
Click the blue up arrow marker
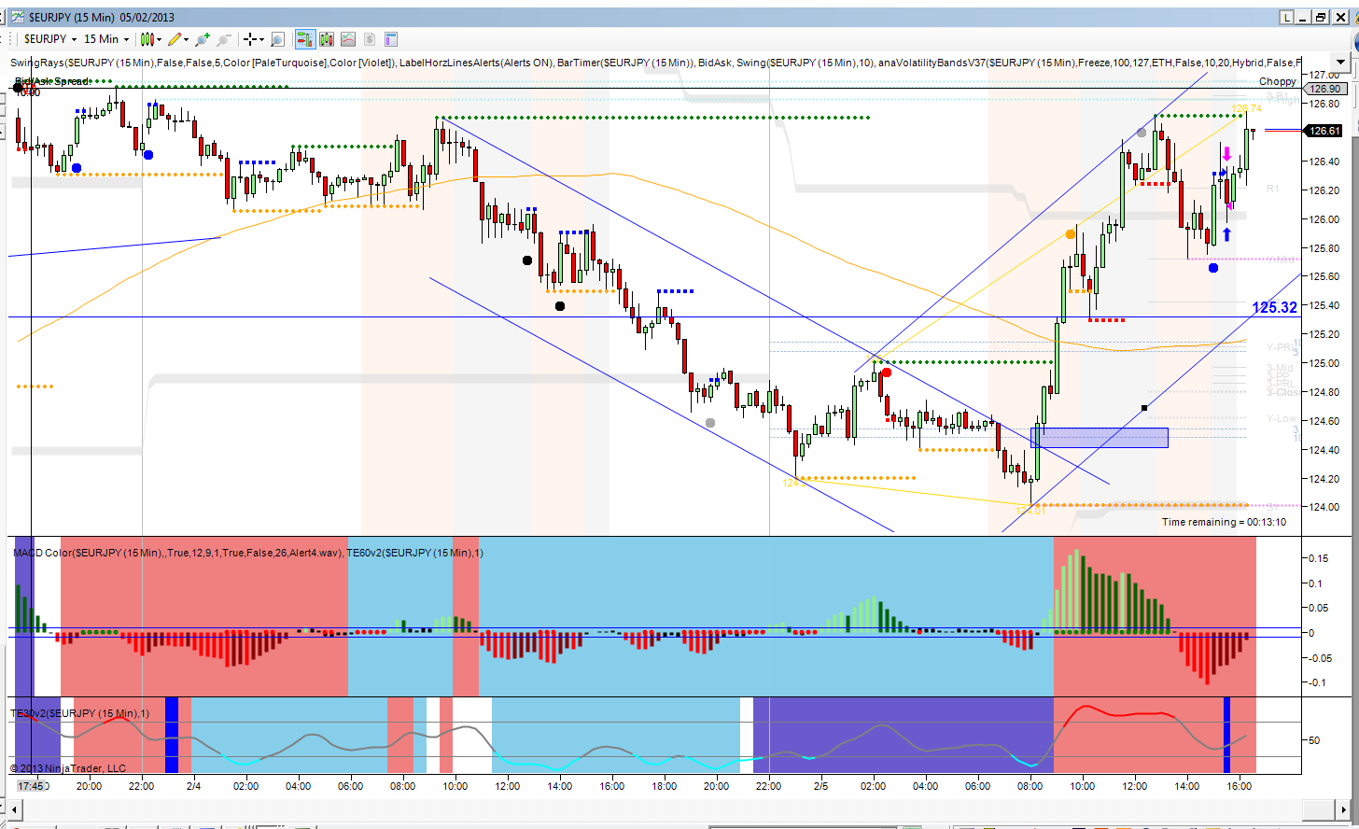[1226, 234]
